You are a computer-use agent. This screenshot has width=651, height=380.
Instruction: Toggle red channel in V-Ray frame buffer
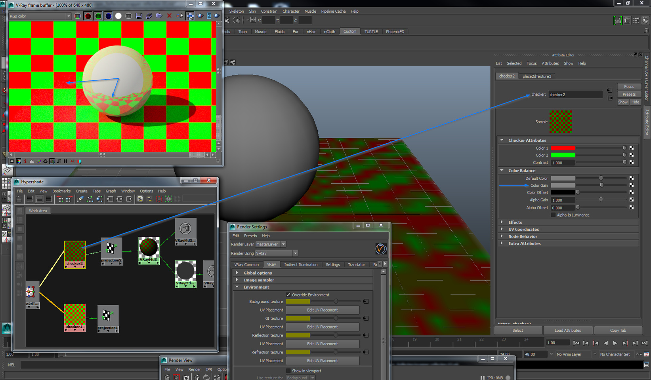coord(88,16)
